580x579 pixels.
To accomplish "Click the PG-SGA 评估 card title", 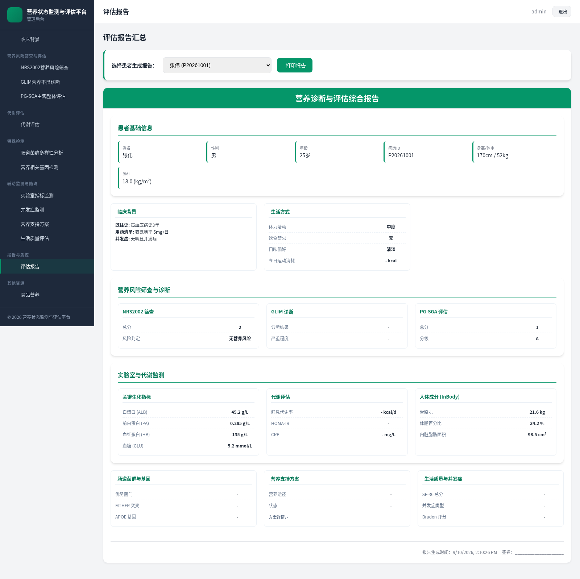I will pos(434,312).
